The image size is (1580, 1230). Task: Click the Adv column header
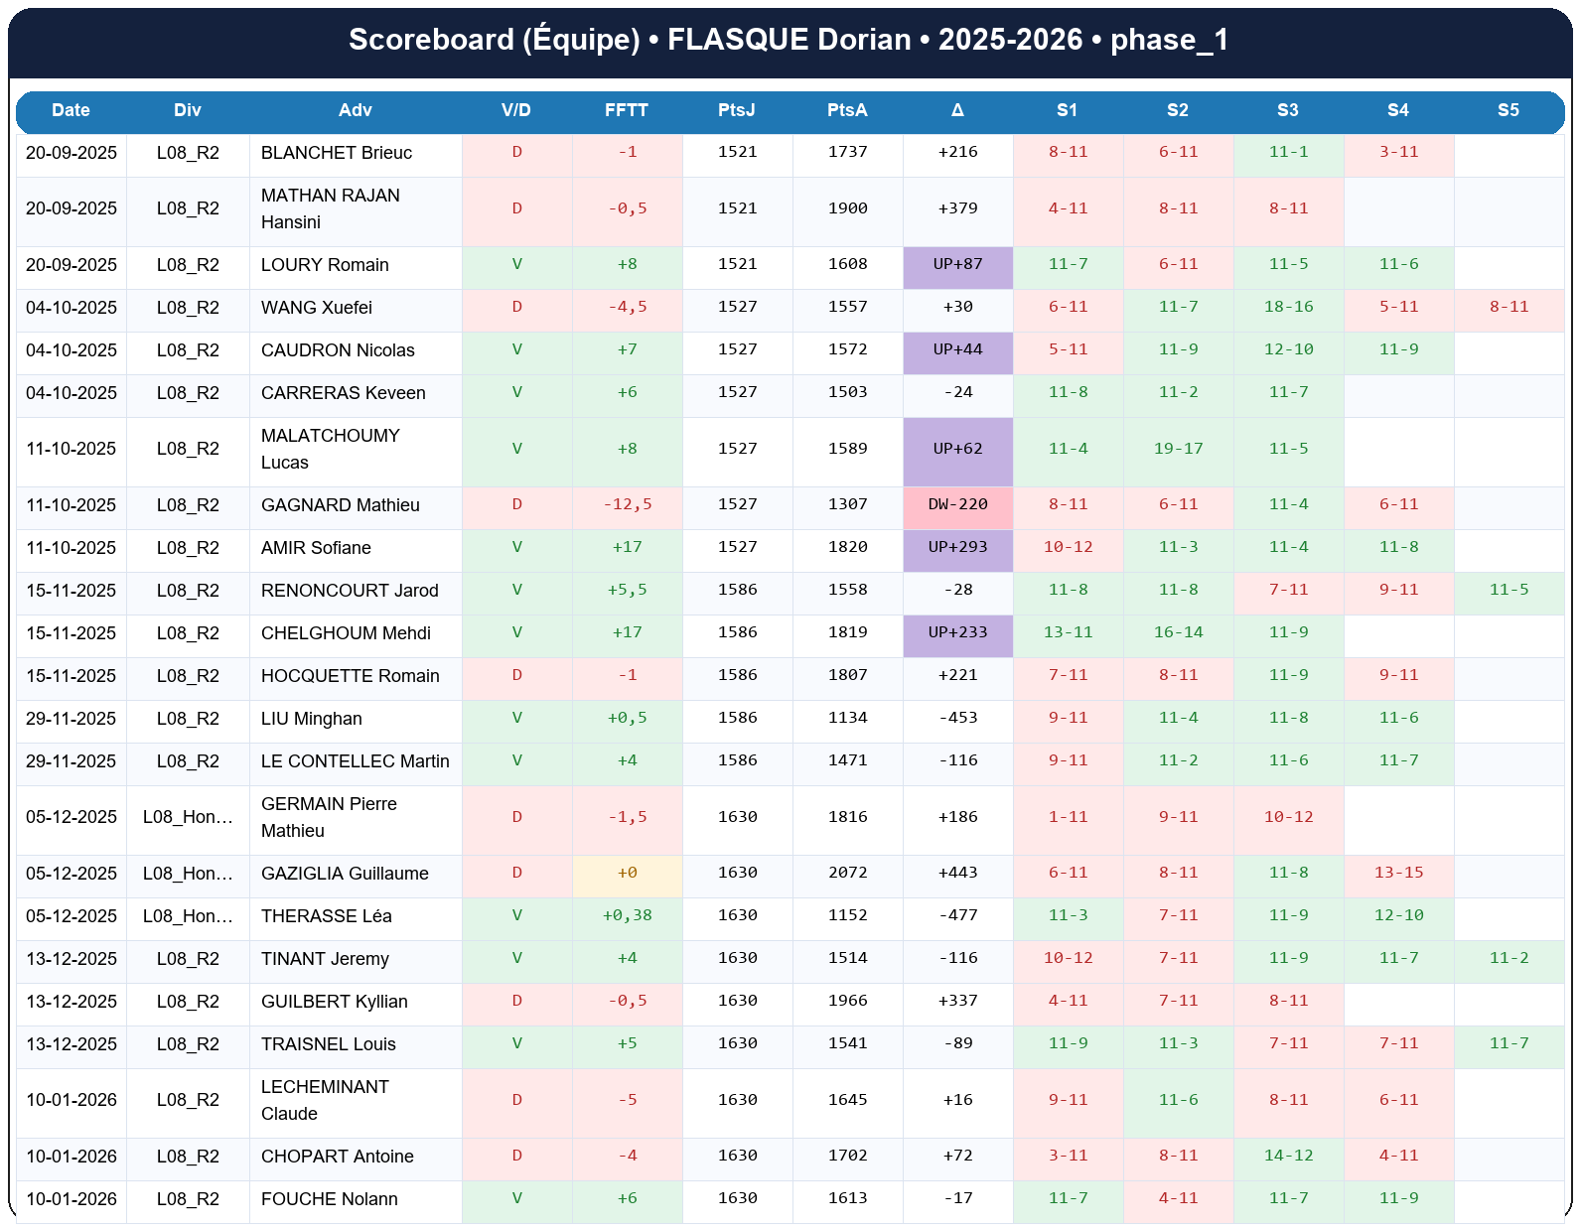click(x=355, y=110)
